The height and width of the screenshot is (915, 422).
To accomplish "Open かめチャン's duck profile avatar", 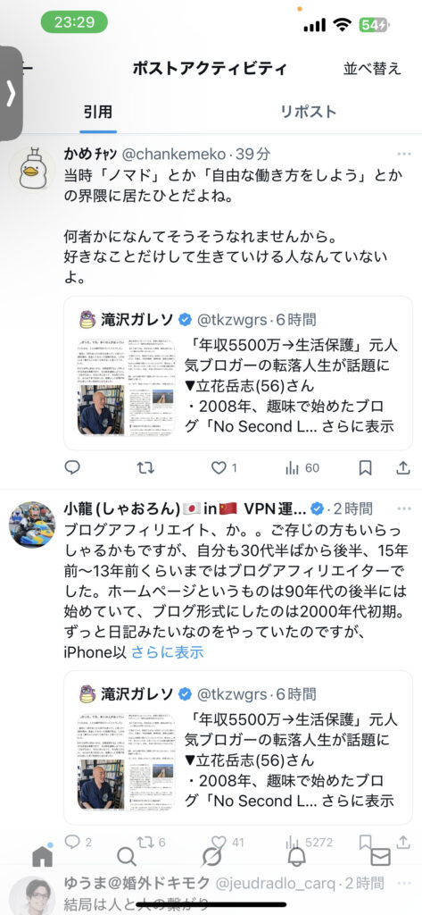I will [x=33, y=169].
